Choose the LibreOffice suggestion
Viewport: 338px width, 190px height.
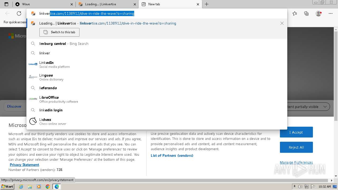tap(157, 99)
